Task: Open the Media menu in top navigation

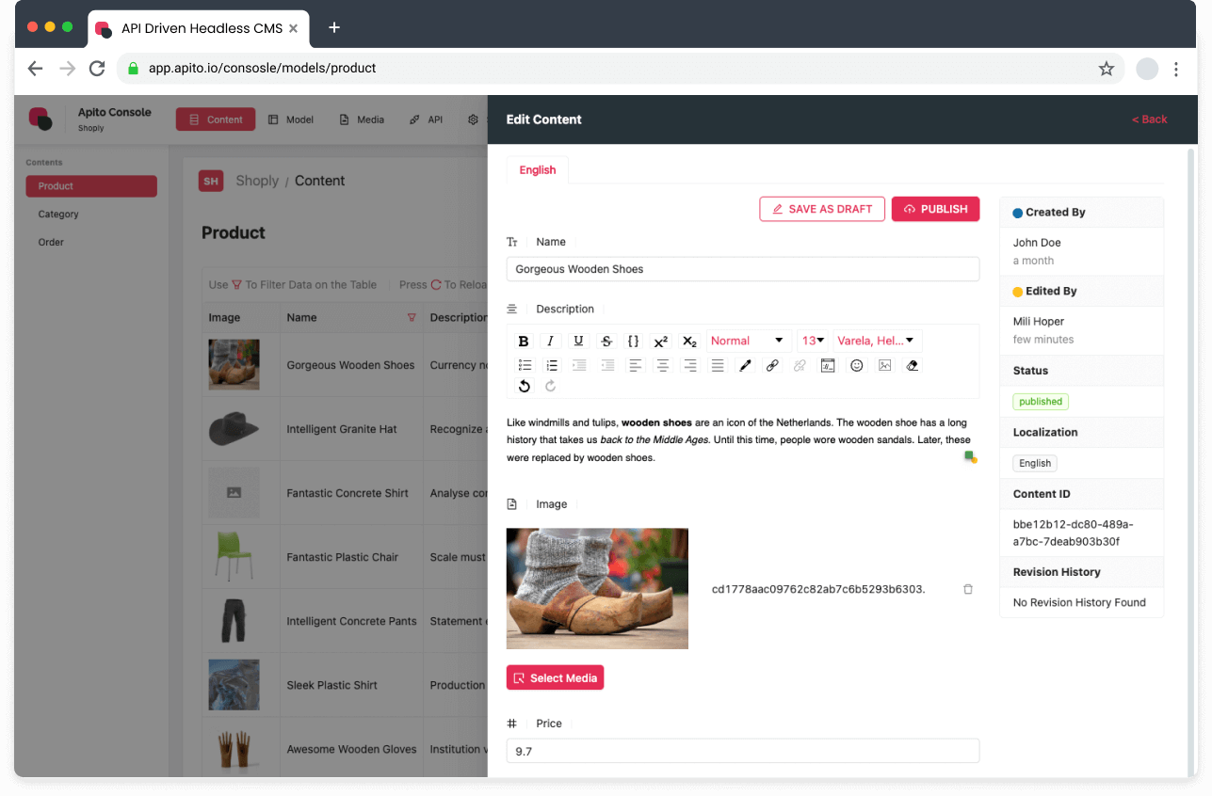Action: click(362, 119)
